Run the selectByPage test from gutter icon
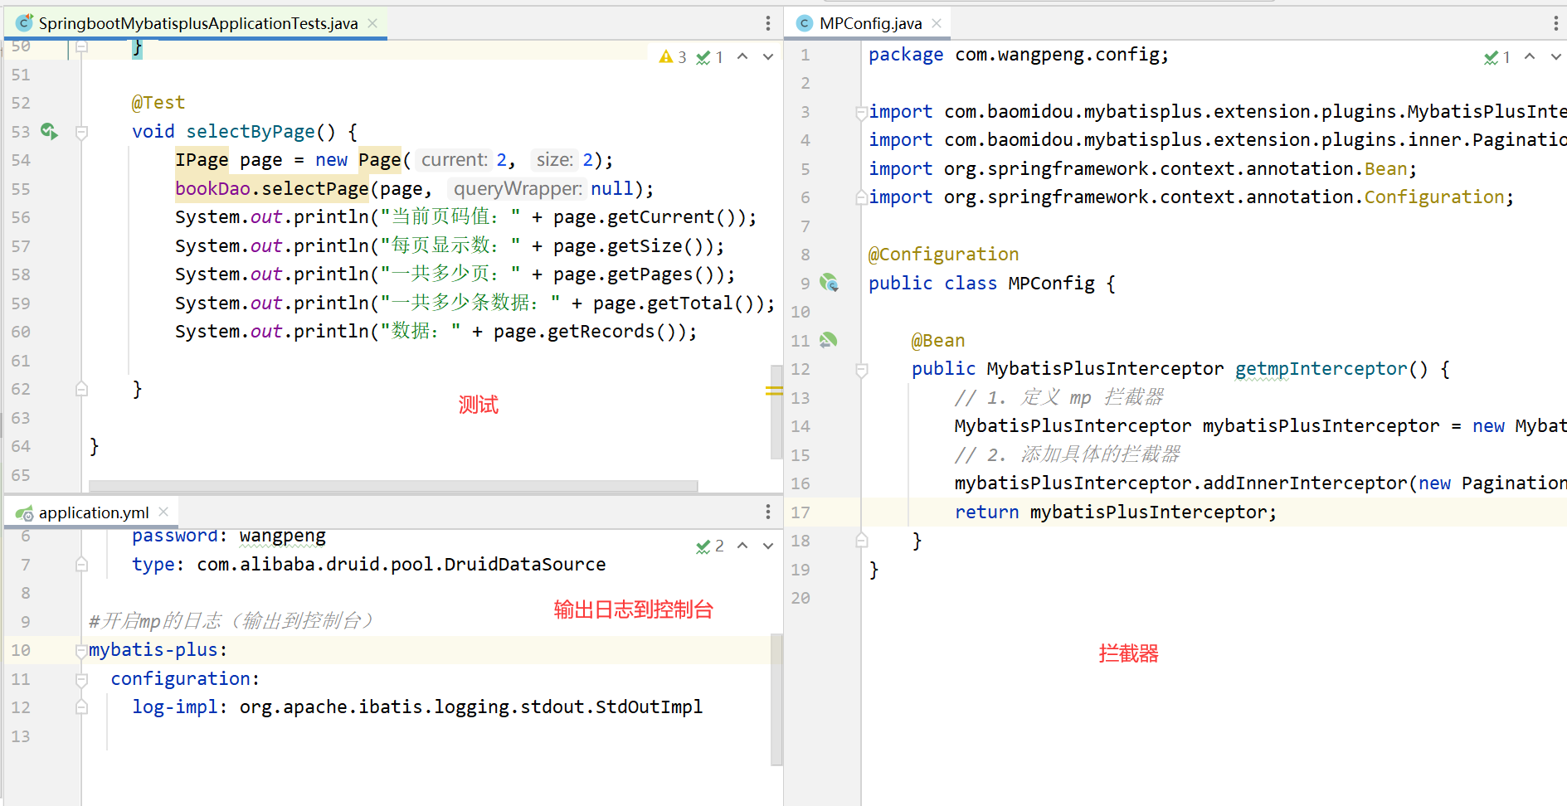 click(x=49, y=131)
